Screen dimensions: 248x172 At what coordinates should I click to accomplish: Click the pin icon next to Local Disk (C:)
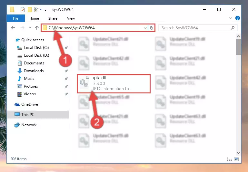[66, 48]
